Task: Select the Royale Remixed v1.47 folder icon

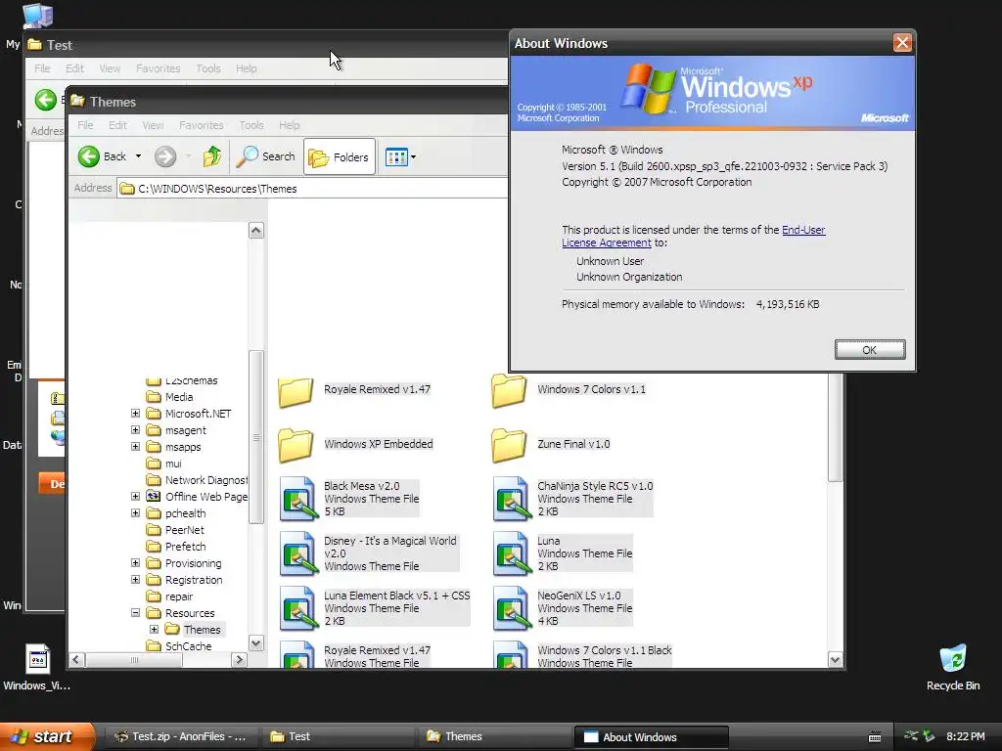Action: tap(296, 391)
